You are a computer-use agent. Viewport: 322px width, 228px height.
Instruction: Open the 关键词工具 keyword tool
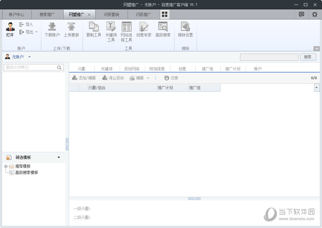[x=111, y=27]
